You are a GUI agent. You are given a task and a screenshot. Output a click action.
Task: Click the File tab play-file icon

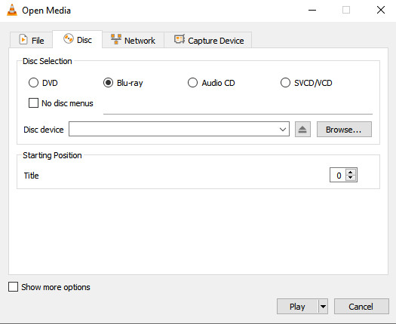click(x=23, y=40)
